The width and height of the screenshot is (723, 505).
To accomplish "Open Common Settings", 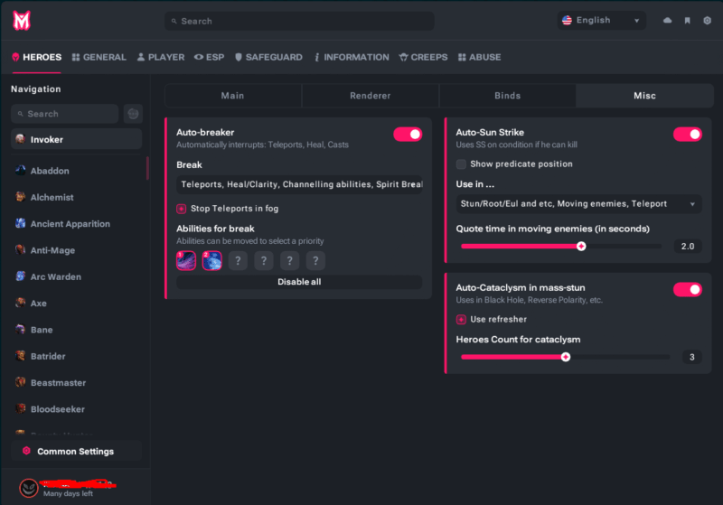I will click(x=77, y=451).
